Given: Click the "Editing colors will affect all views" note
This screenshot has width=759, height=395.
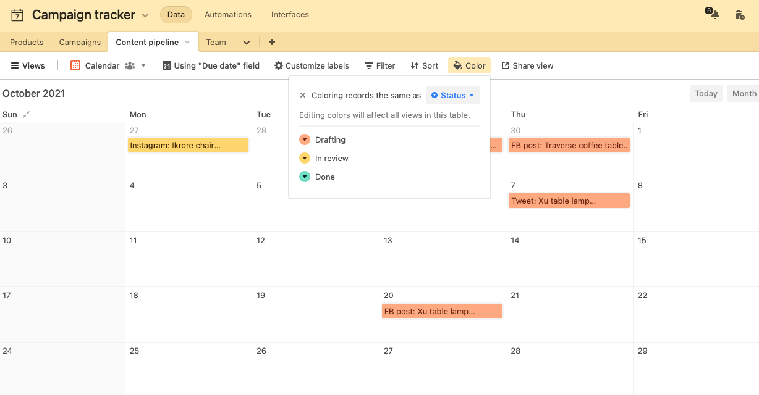Looking at the screenshot, I should tap(384, 115).
